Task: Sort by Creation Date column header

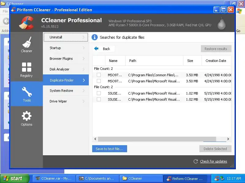Action: click(x=217, y=61)
